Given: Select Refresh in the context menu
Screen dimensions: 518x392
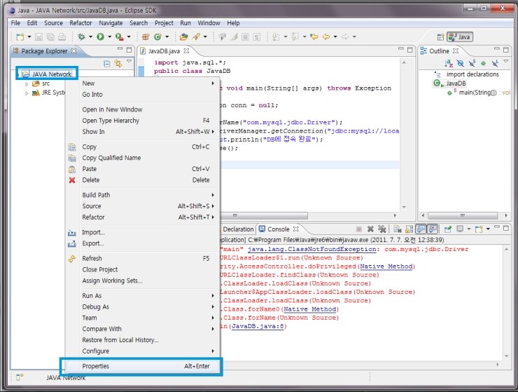Looking at the screenshot, I should click(x=142, y=258).
